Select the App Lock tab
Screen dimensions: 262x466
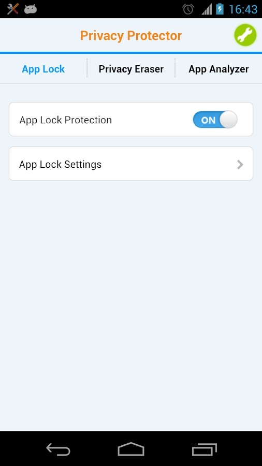pyautogui.click(x=43, y=69)
